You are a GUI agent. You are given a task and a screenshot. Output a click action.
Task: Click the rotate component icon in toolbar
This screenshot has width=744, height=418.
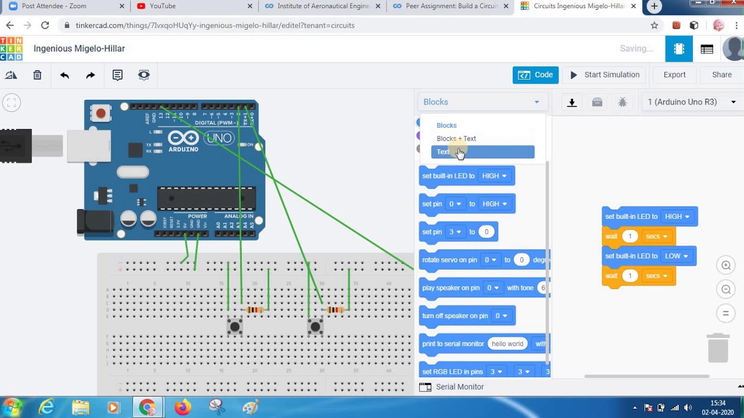pos(11,75)
